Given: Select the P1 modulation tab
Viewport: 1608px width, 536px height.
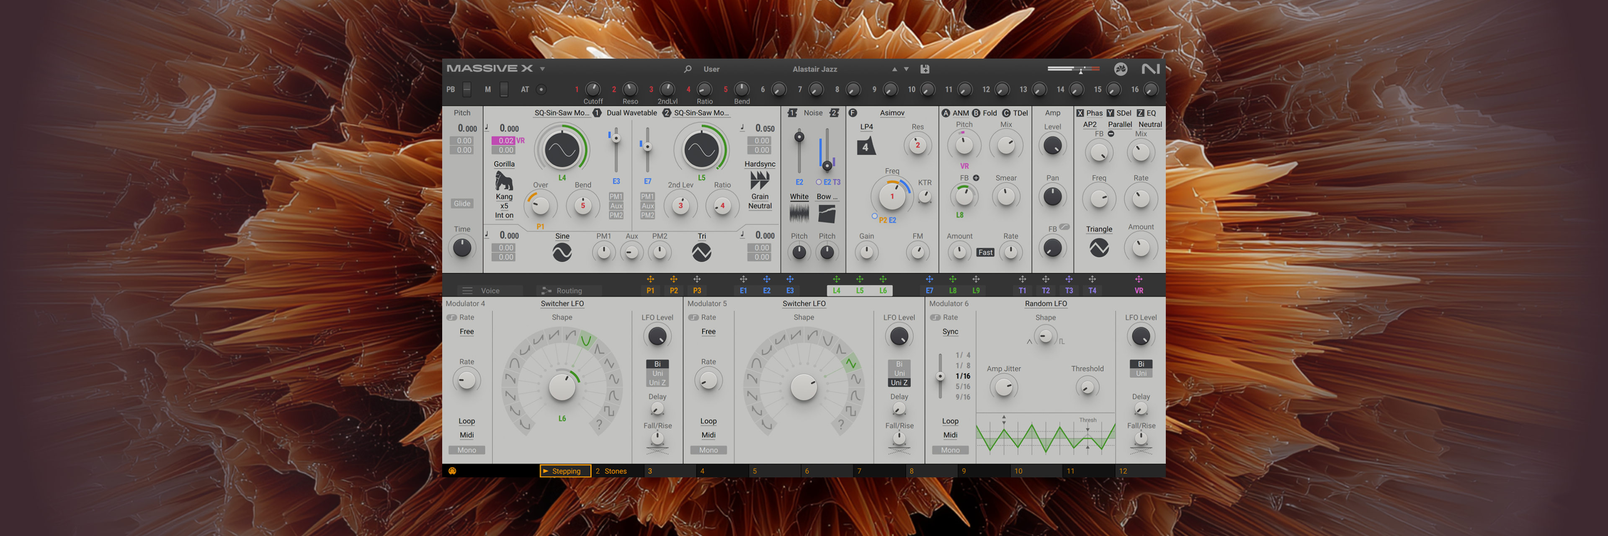Looking at the screenshot, I should (x=650, y=291).
